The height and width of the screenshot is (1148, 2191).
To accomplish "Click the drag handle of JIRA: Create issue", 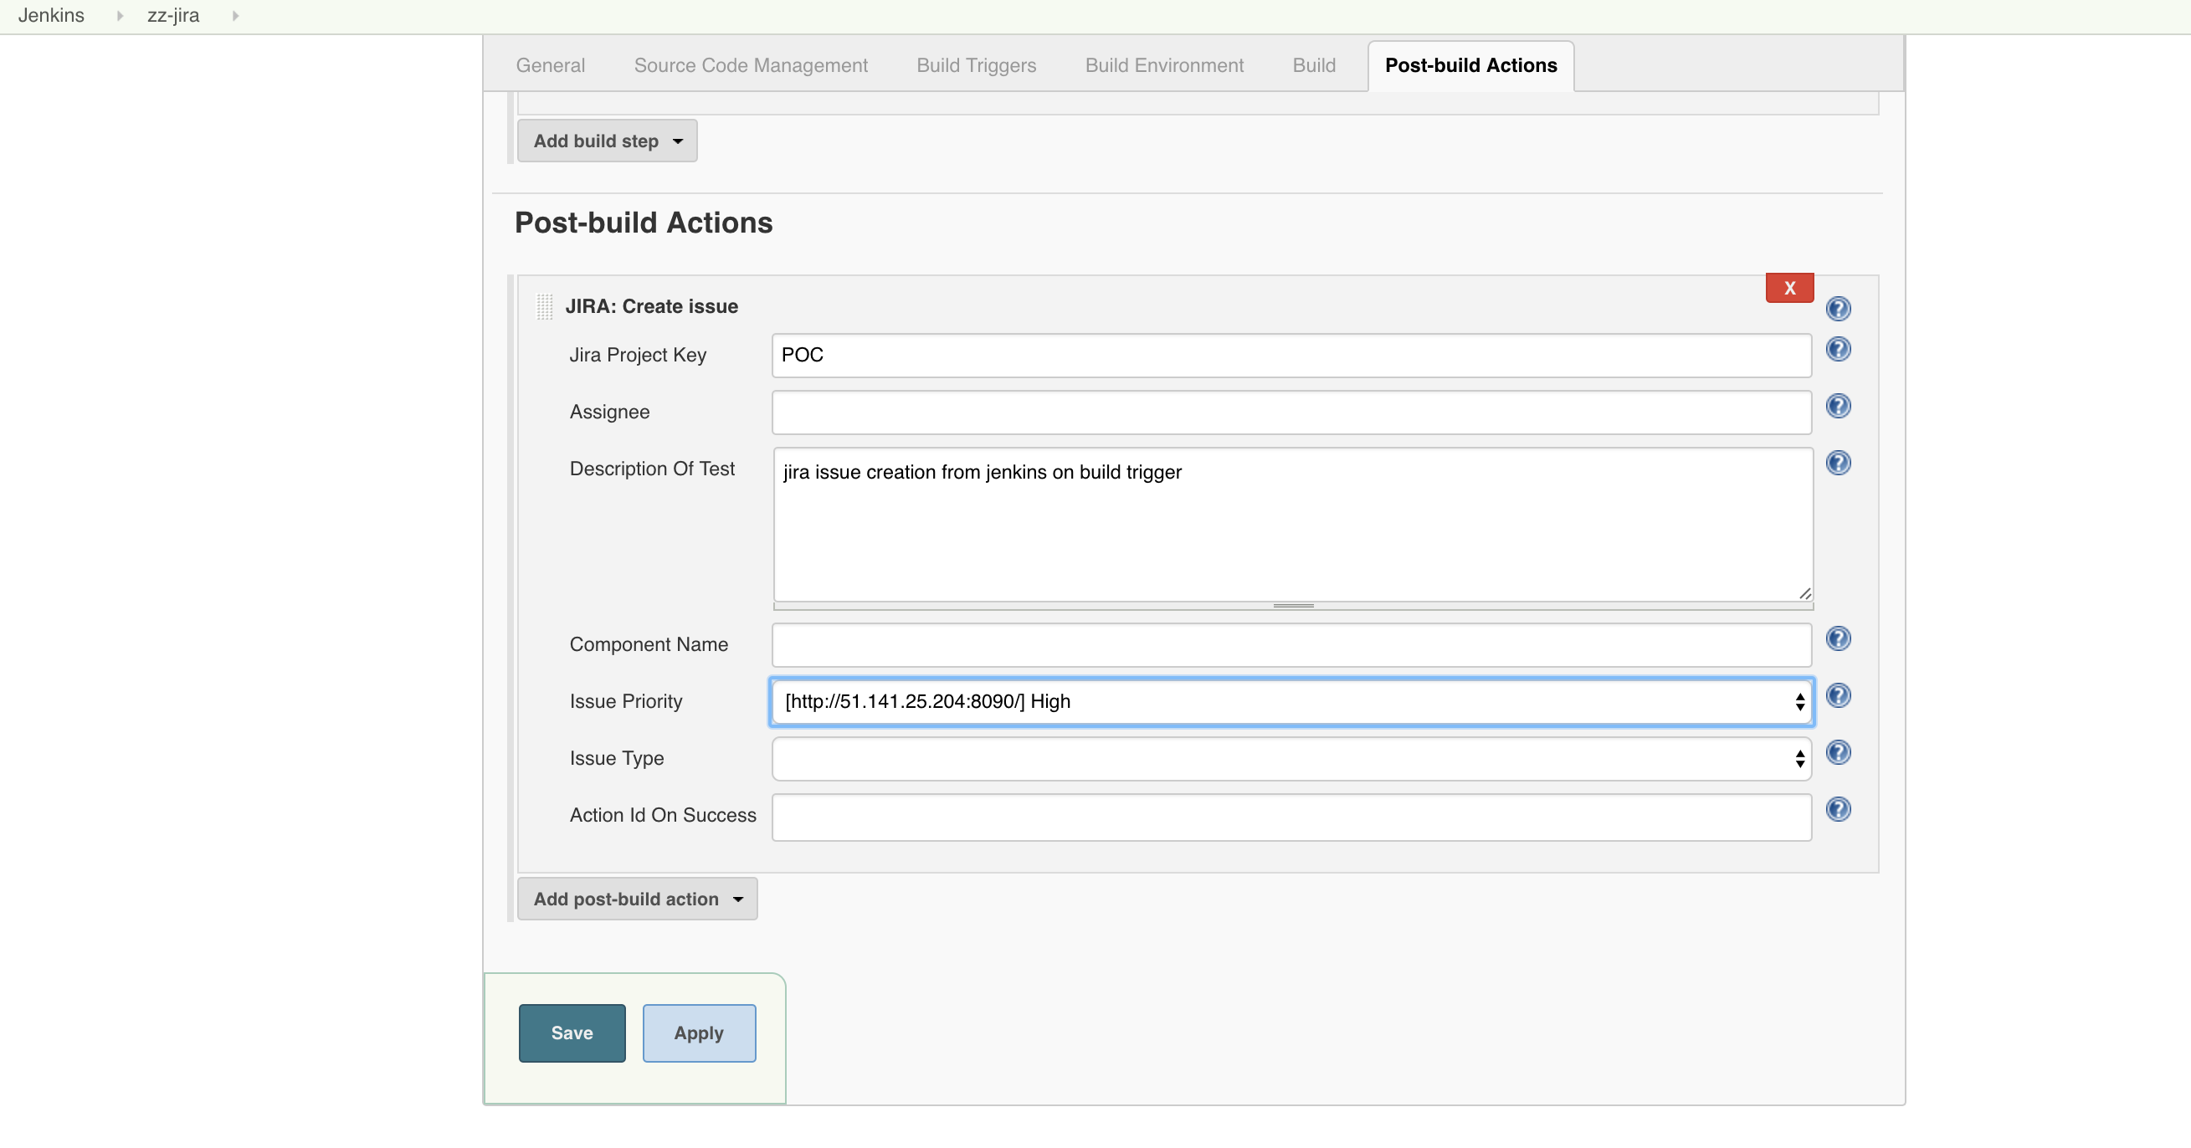I will (x=544, y=306).
